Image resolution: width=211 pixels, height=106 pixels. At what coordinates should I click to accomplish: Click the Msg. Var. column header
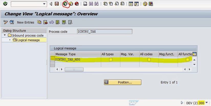click(x=130, y=54)
